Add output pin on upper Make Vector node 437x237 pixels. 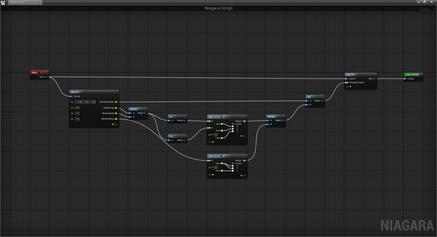(242, 136)
